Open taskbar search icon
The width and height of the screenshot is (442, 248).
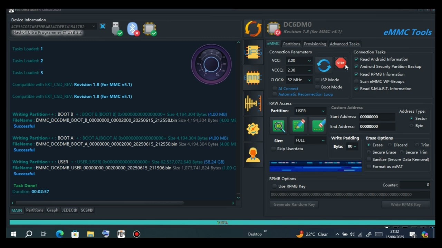coord(29,234)
